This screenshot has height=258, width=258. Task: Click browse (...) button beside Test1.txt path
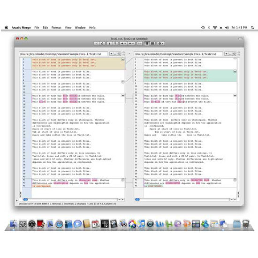(x=115, y=54)
